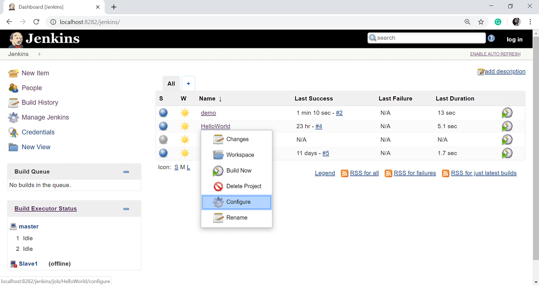Click the Manage Jenkins gear icon

(13, 117)
